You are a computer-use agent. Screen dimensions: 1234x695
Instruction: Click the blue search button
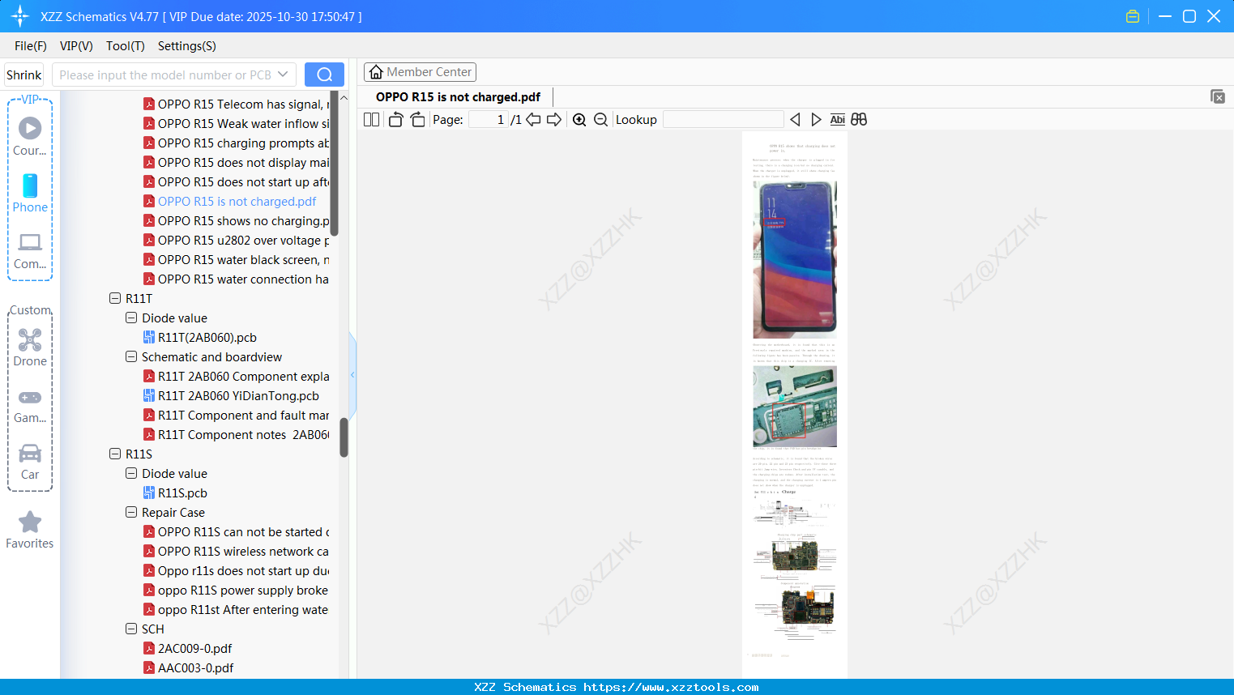click(x=324, y=75)
